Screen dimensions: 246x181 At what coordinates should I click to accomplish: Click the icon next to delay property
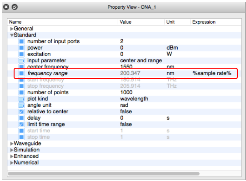[21, 118]
